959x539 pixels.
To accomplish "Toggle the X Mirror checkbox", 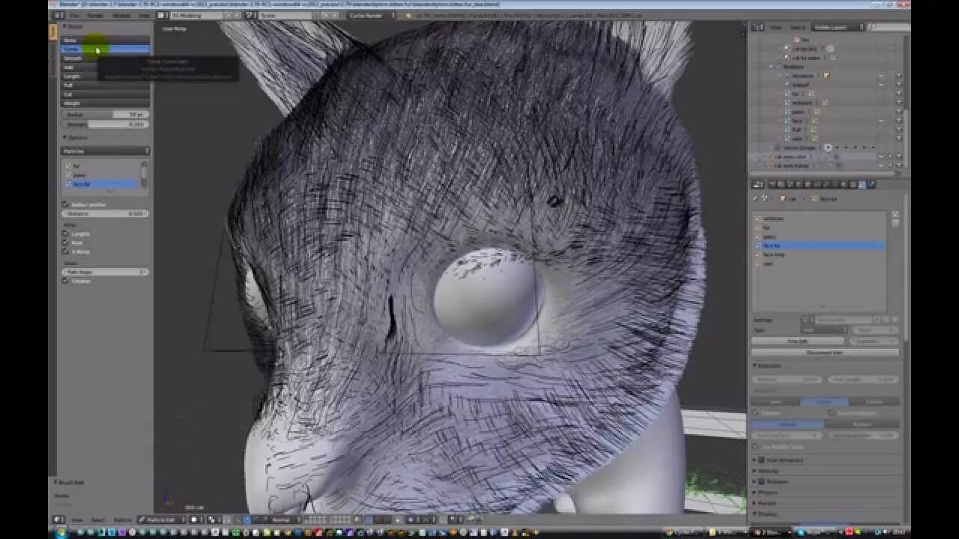I will click(x=65, y=252).
